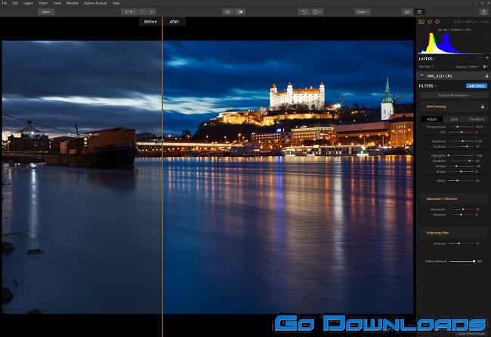Open the zoom percentage dropdown

coord(128,12)
